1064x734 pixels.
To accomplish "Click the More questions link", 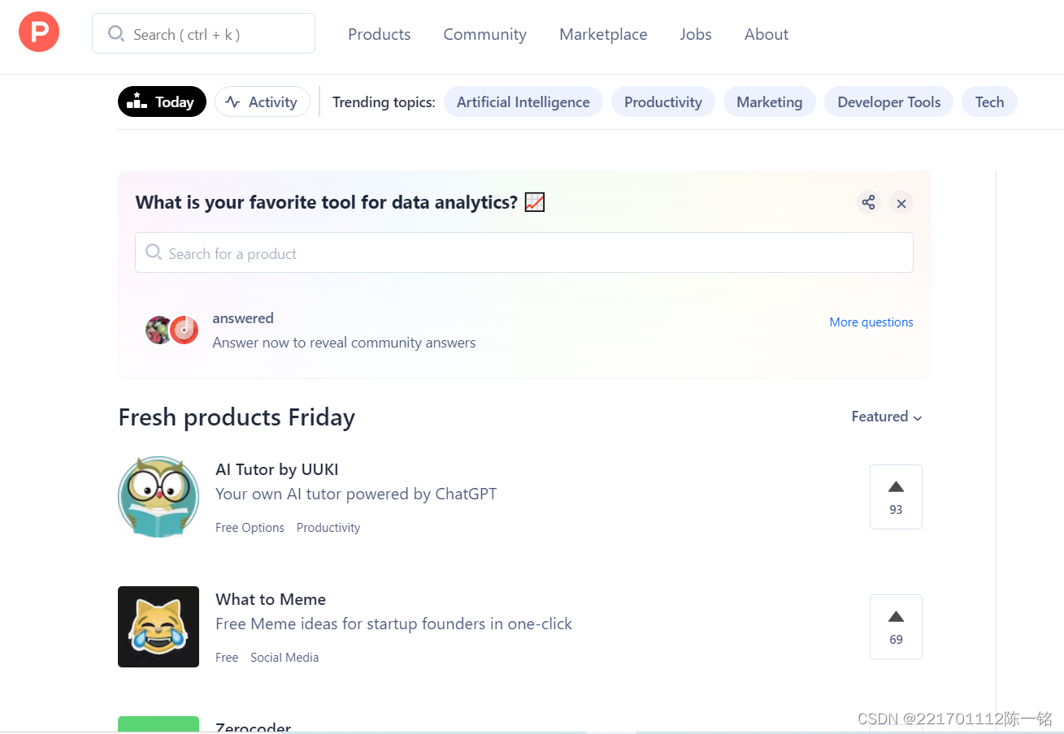I will point(871,322).
